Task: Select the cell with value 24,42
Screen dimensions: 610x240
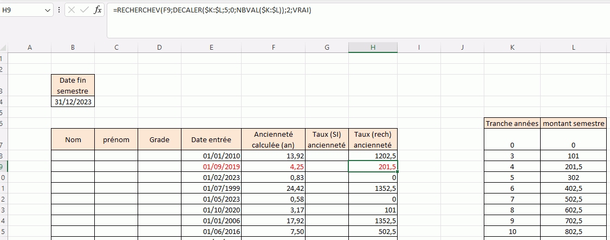Action: (x=274, y=188)
